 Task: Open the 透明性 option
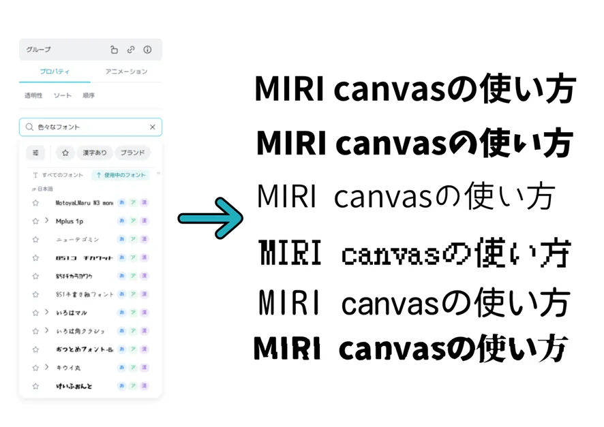[x=33, y=95]
